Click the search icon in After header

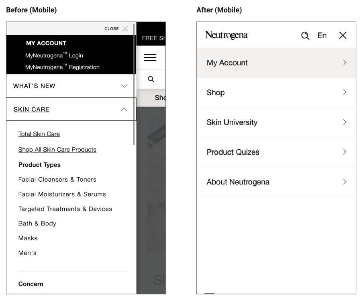tap(305, 36)
